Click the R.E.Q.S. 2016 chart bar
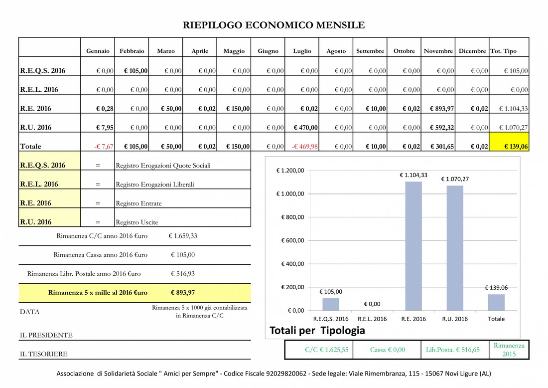 pos(331,304)
